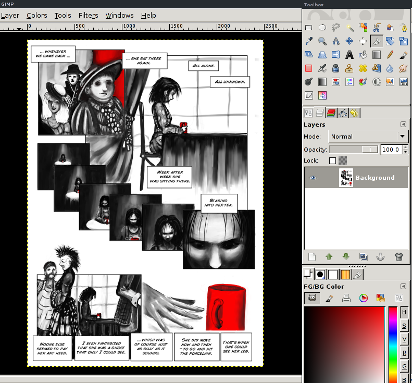This screenshot has height=383, width=412.
Task: Select the Bucket Fill tool
Action: click(363, 55)
